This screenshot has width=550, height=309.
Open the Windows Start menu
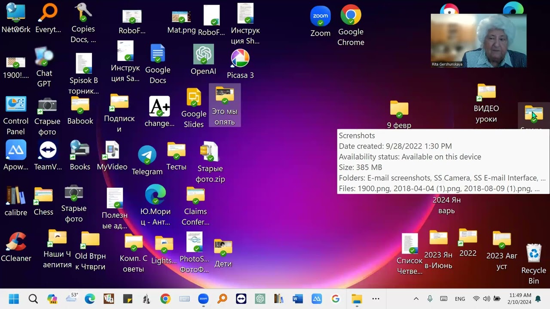pyautogui.click(x=14, y=299)
